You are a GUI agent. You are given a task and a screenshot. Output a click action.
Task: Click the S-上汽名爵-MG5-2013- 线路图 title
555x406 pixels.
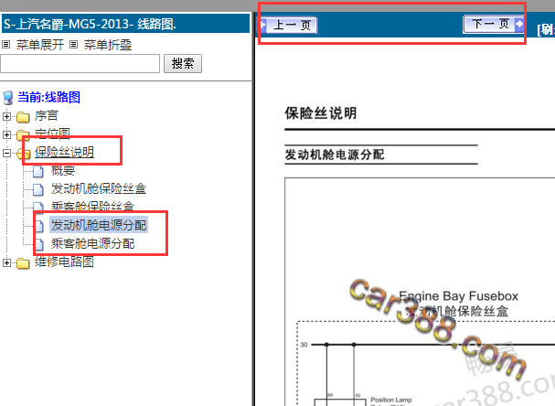[90, 24]
